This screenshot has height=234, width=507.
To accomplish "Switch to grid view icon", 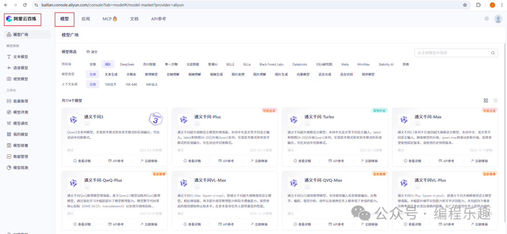I will (x=486, y=100).
